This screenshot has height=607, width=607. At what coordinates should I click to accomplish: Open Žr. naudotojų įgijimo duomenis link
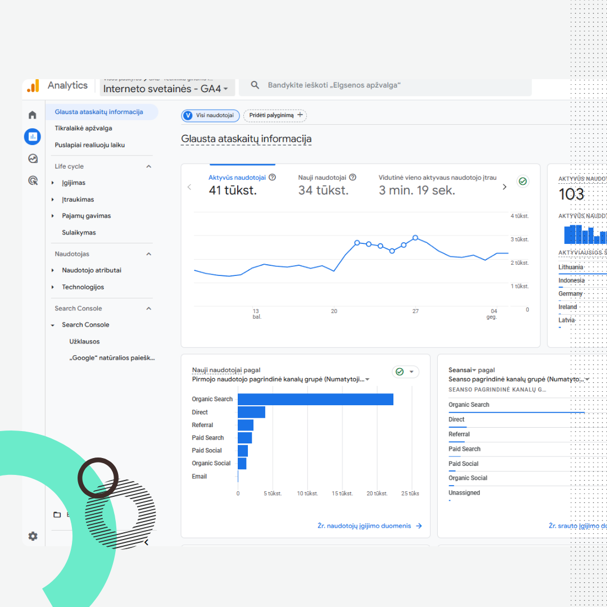[369, 526]
